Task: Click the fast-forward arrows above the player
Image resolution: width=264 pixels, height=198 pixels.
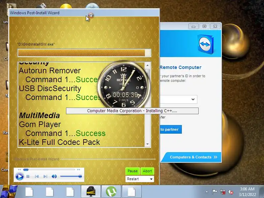Action: click(x=79, y=170)
